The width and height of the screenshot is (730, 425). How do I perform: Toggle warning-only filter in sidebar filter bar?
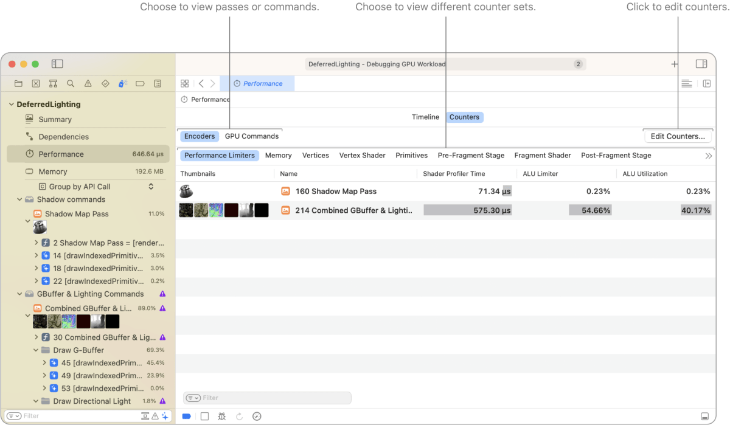[x=155, y=416]
